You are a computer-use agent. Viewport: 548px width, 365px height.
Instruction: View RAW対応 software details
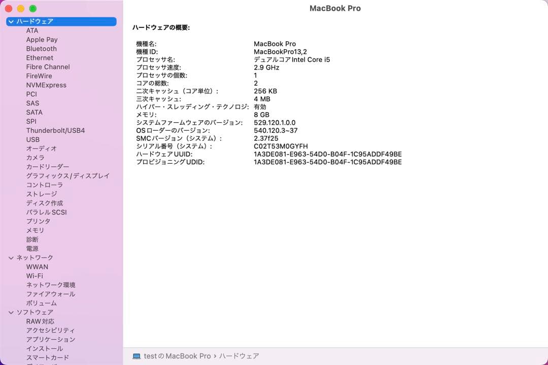(41, 321)
